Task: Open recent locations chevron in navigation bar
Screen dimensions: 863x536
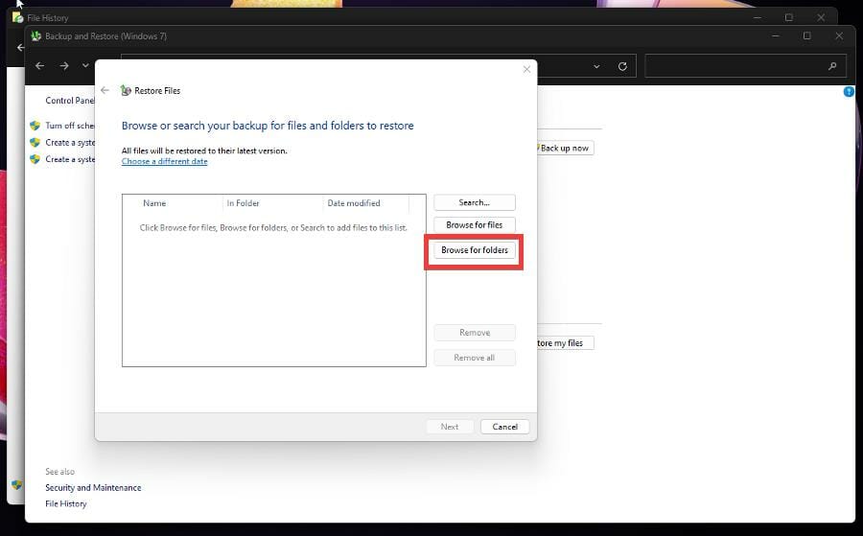Action: click(x=85, y=65)
